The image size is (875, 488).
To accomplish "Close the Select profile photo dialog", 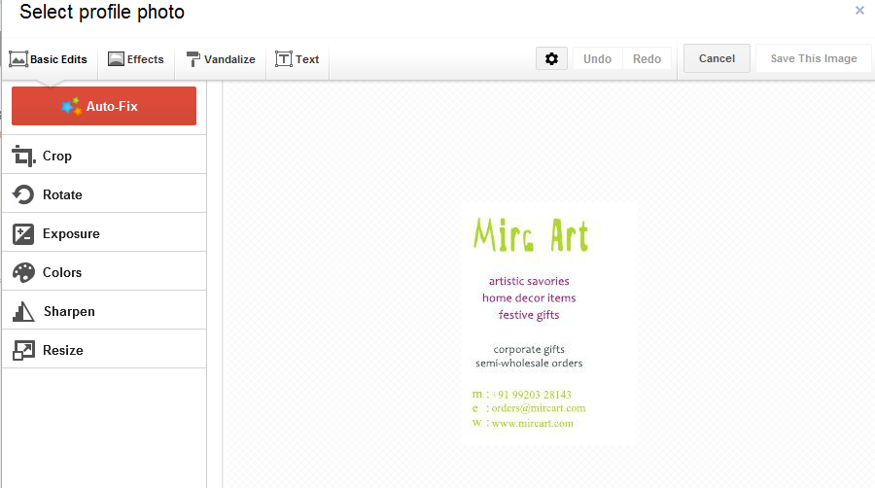I will pyautogui.click(x=859, y=10).
